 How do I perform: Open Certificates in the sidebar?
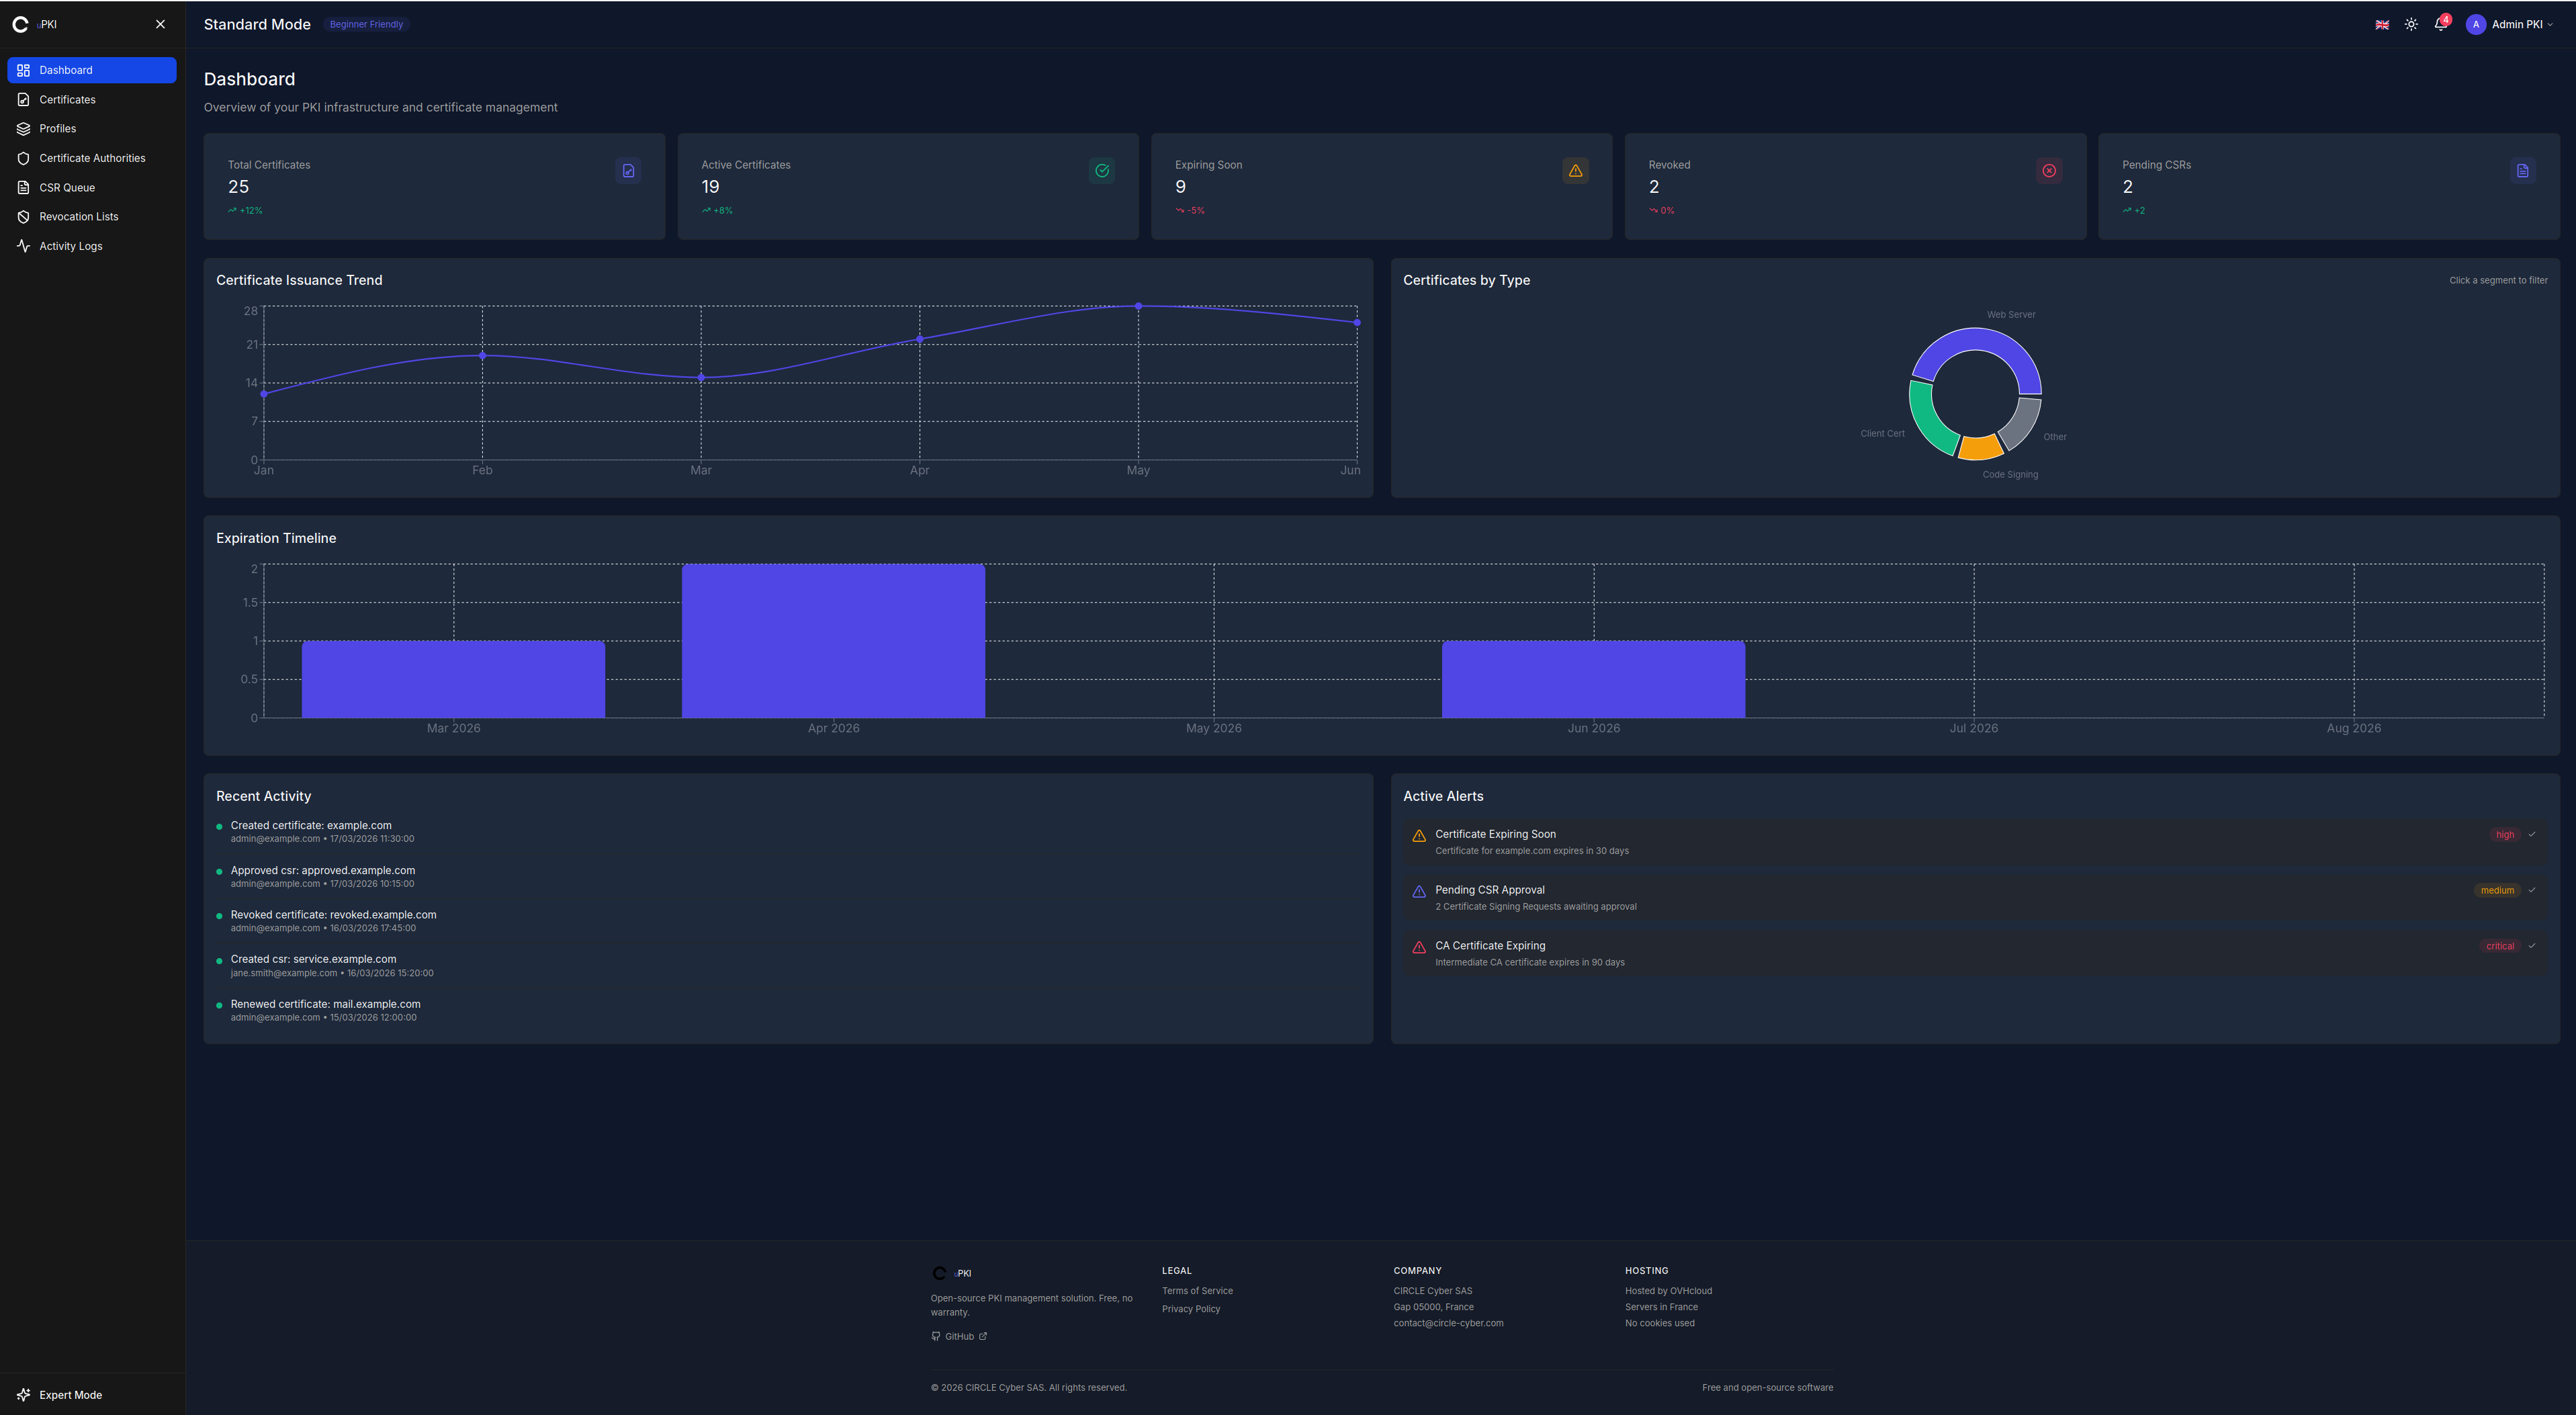pyautogui.click(x=67, y=100)
